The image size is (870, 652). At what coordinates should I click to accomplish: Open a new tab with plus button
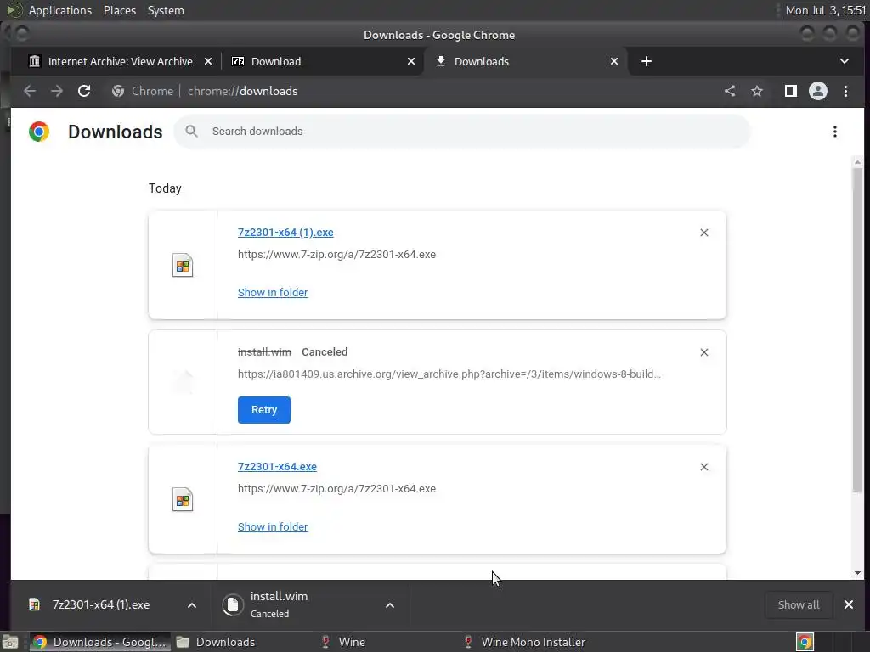(x=647, y=61)
